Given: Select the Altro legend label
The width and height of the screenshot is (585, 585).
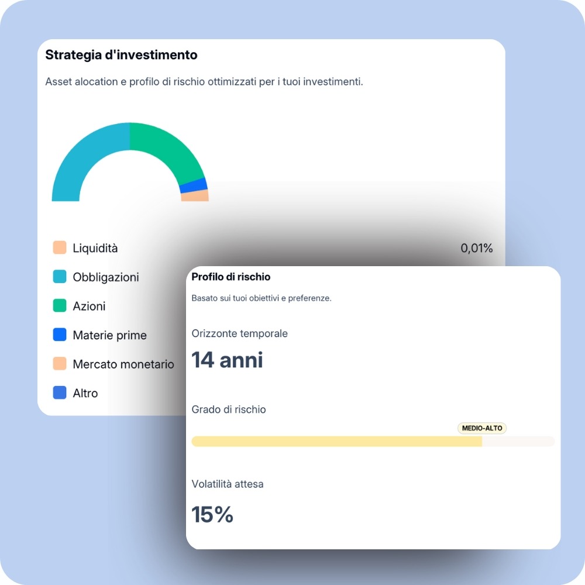Looking at the screenshot, I should tap(85, 393).
